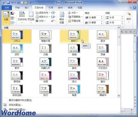Apply the 角度 theme
138x117 pixels.
point(74,91)
